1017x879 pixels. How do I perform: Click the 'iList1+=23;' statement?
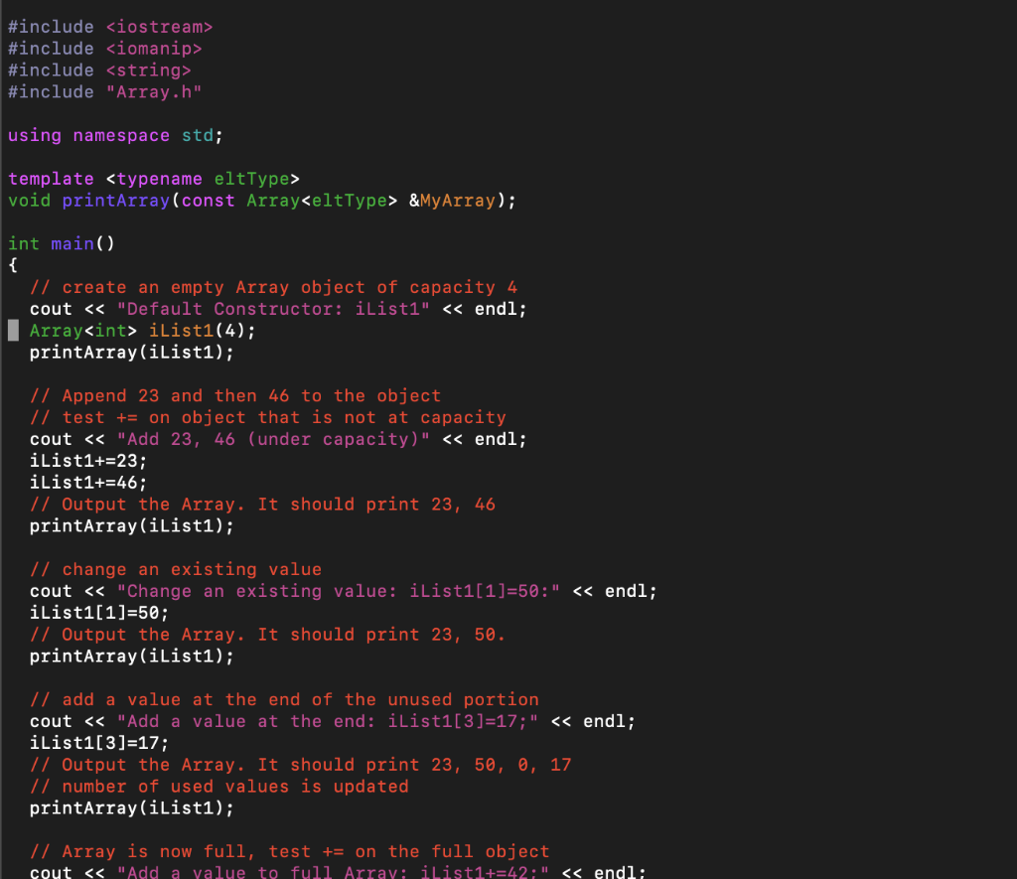[x=88, y=461]
